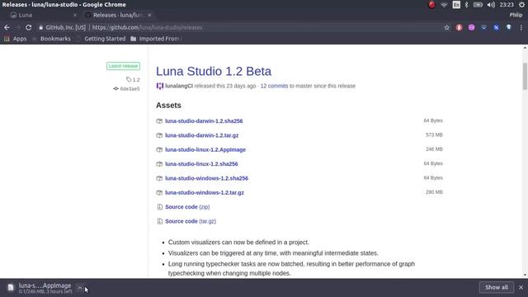Click the package icon beside luna-studio-darwin-1.2.sha256

coord(159,121)
